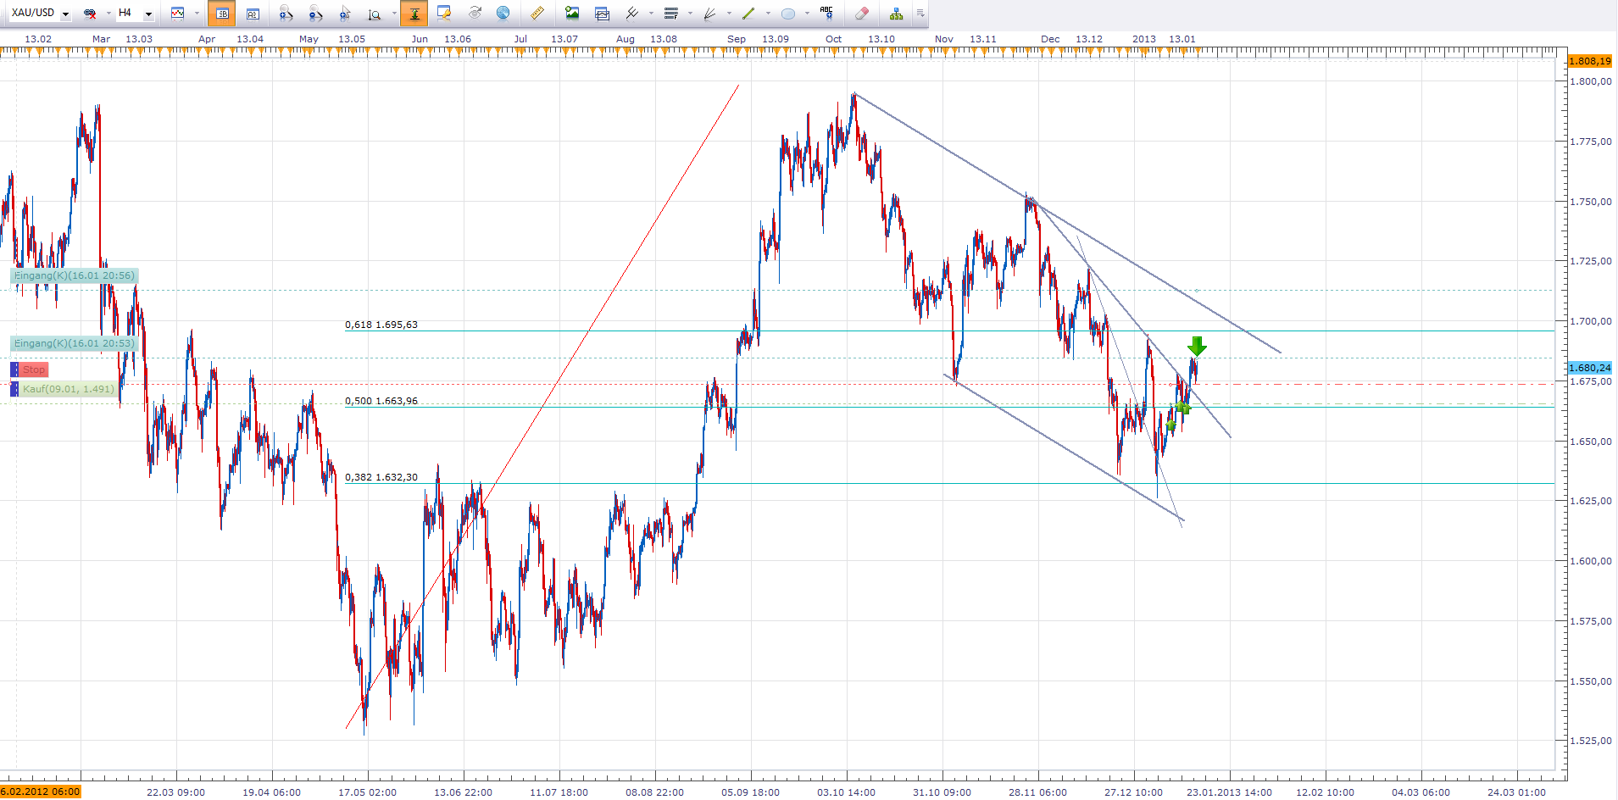Click the unlink chart icon with red X
1618x800 pixels.
point(90,14)
